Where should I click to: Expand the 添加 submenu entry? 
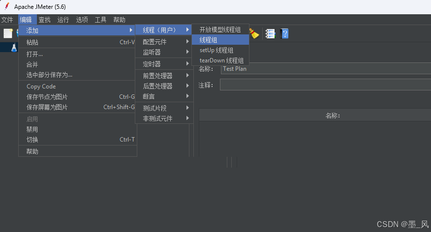pyautogui.click(x=78, y=30)
